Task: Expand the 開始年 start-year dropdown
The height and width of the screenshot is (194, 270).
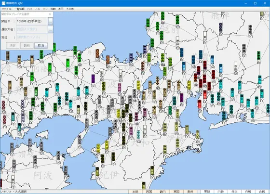Action: click(50, 21)
